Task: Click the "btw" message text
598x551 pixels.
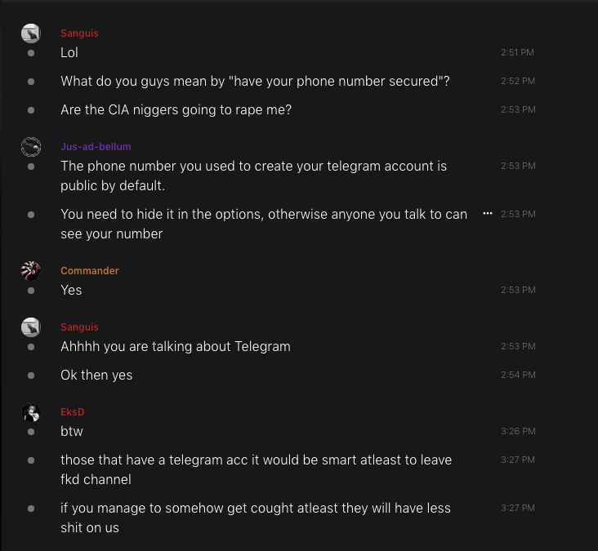Action: point(72,431)
